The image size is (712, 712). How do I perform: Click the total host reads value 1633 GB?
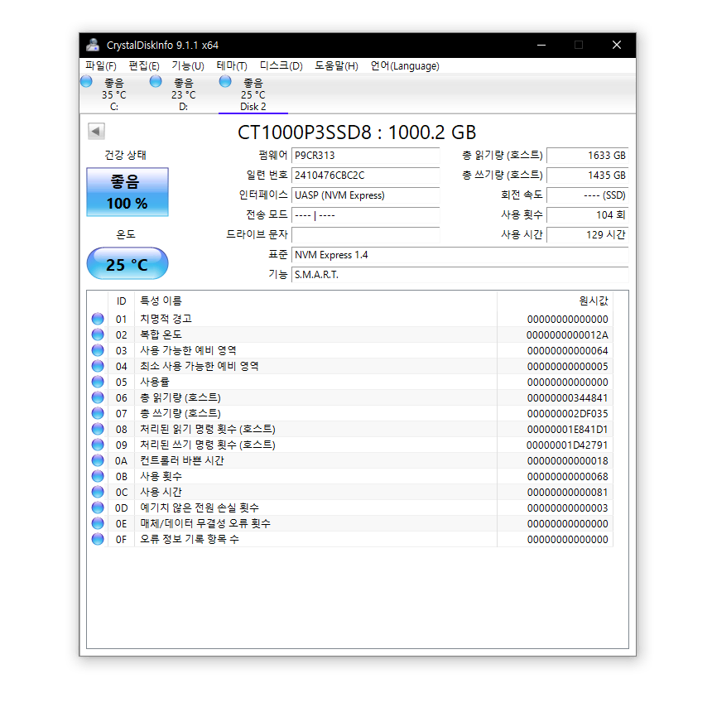coord(588,156)
